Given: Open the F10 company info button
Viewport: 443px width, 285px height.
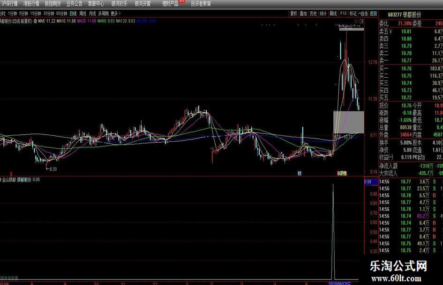Looking at the screenshot, I should coord(343,13).
